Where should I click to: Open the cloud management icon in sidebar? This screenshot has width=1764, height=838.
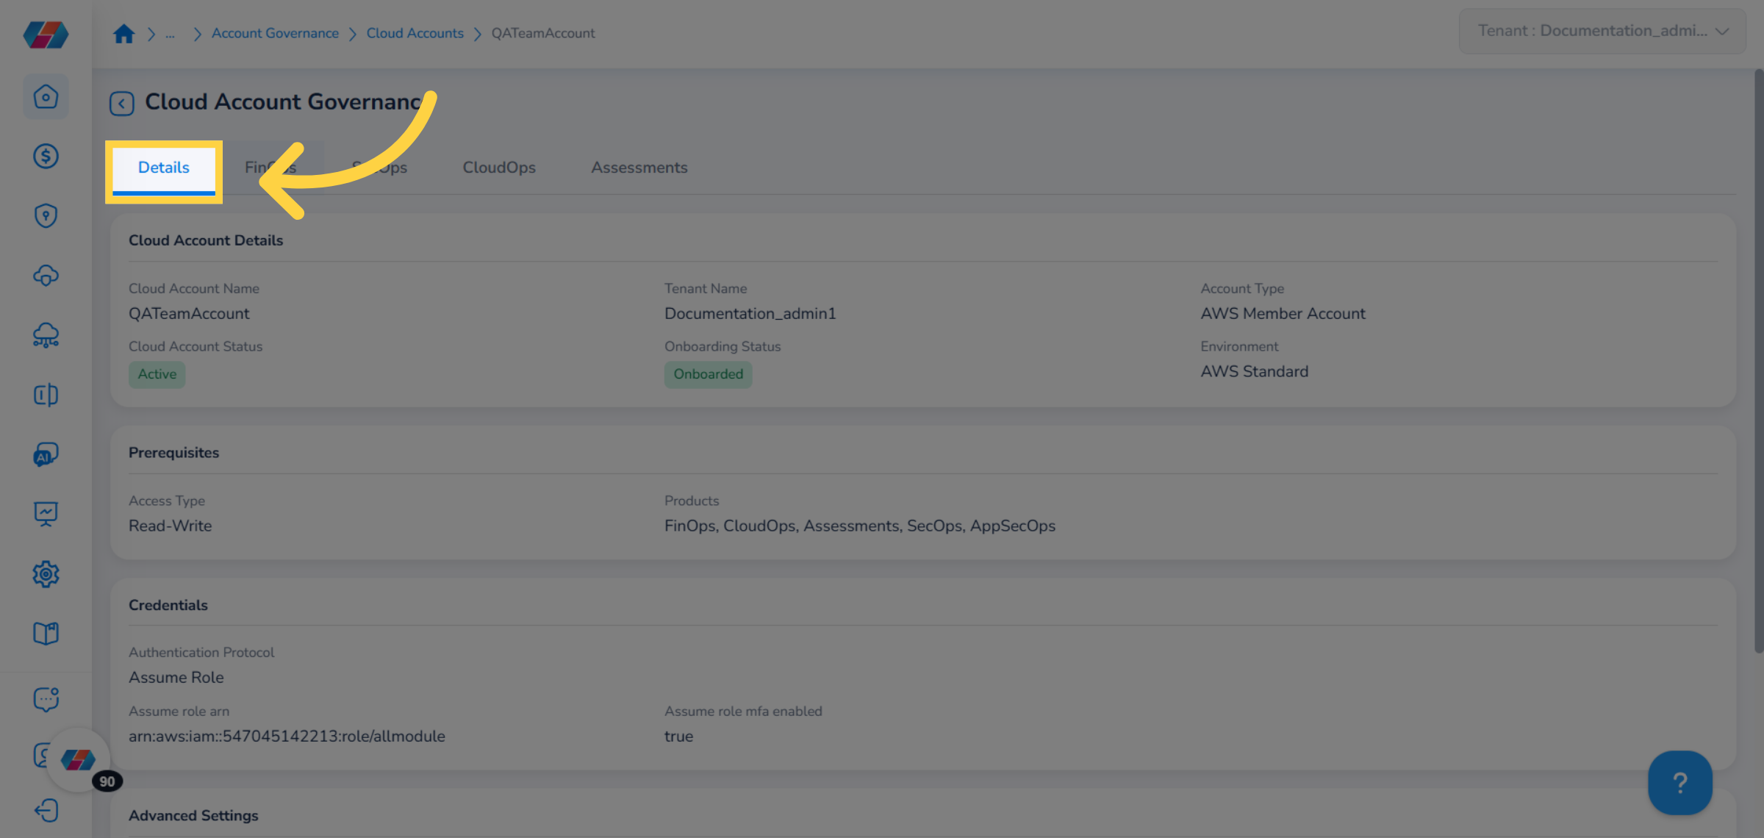(x=46, y=276)
